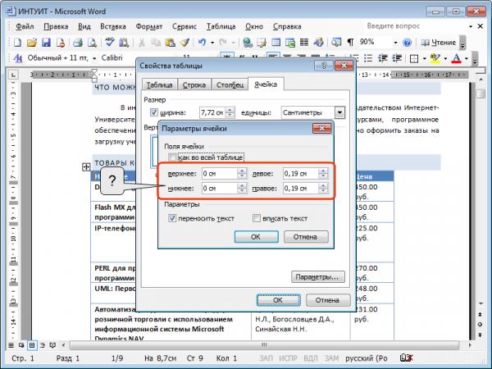Open Print Preview from the toolbar

click(x=92, y=43)
